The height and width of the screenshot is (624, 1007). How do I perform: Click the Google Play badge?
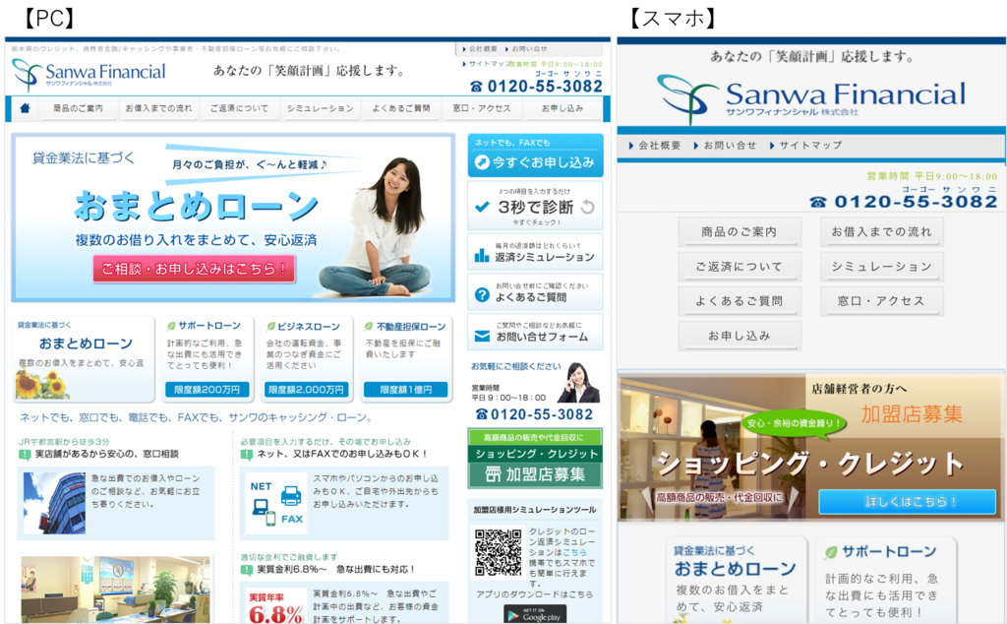pyautogui.click(x=535, y=615)
